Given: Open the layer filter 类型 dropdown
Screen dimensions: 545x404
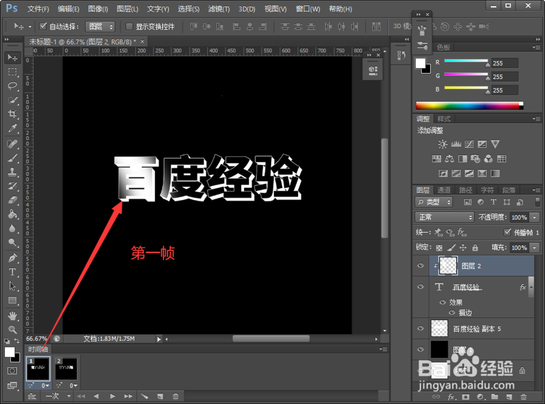Looking at the screenshot, I should click(434, 202).
